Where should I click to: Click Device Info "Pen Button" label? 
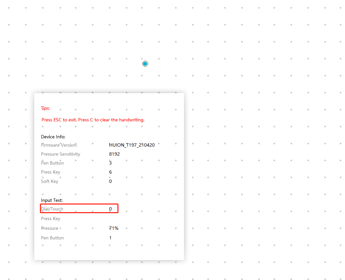(x=52, y=163)
